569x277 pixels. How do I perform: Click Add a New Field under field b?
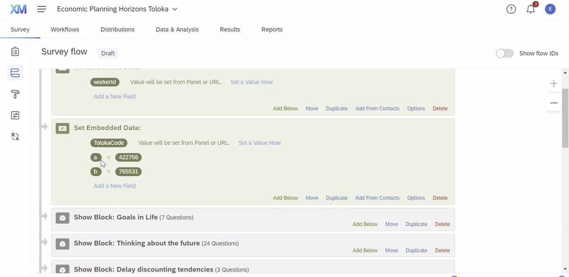pyautogui.click(x=115, y=186)
